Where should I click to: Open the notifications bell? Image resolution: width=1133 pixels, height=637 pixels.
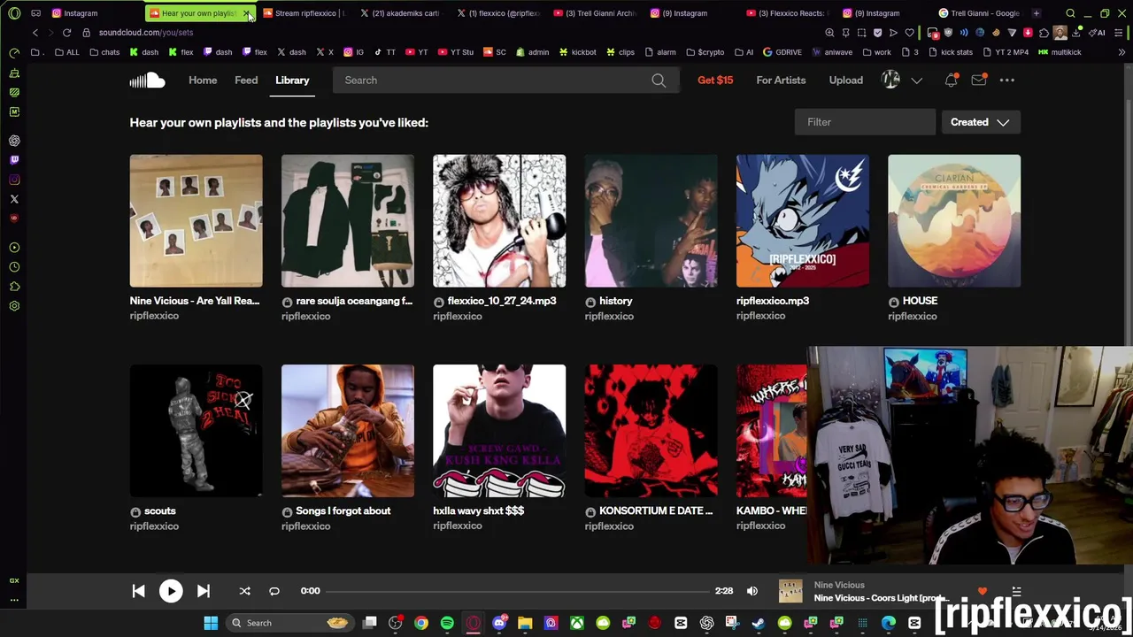pyautogui.click(x=952, y=81)
